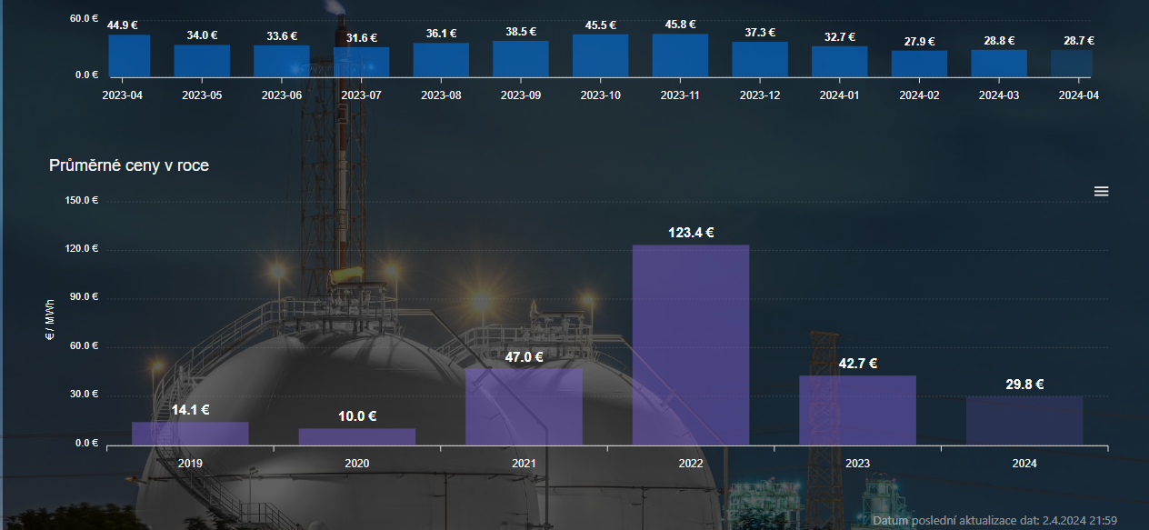Viewport: 1149px width, 530px height.
Task: Select the 2024-01 monthly bar
Action: click(x=840, y=61)
